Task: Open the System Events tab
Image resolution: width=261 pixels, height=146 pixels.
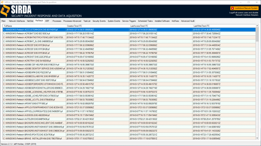Action: point(114,21)
